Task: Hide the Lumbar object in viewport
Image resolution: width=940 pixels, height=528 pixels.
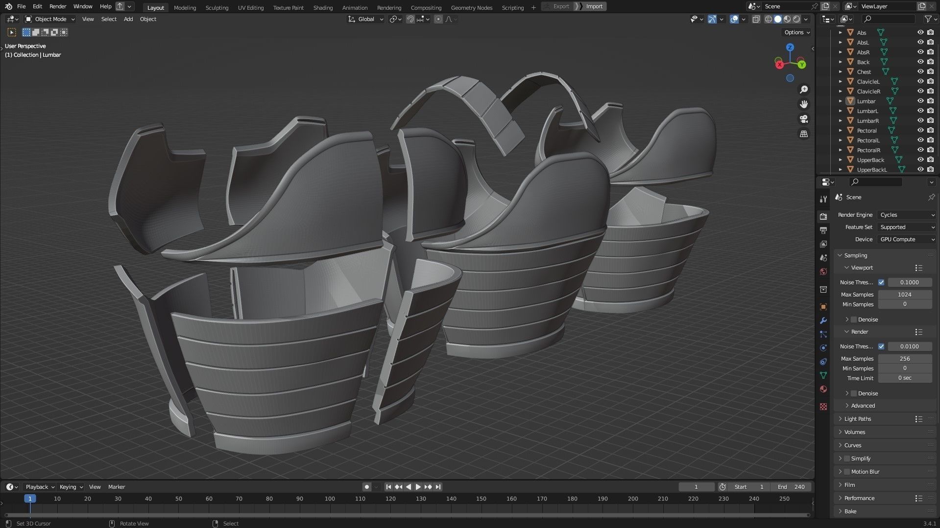Action: [920, 101]
